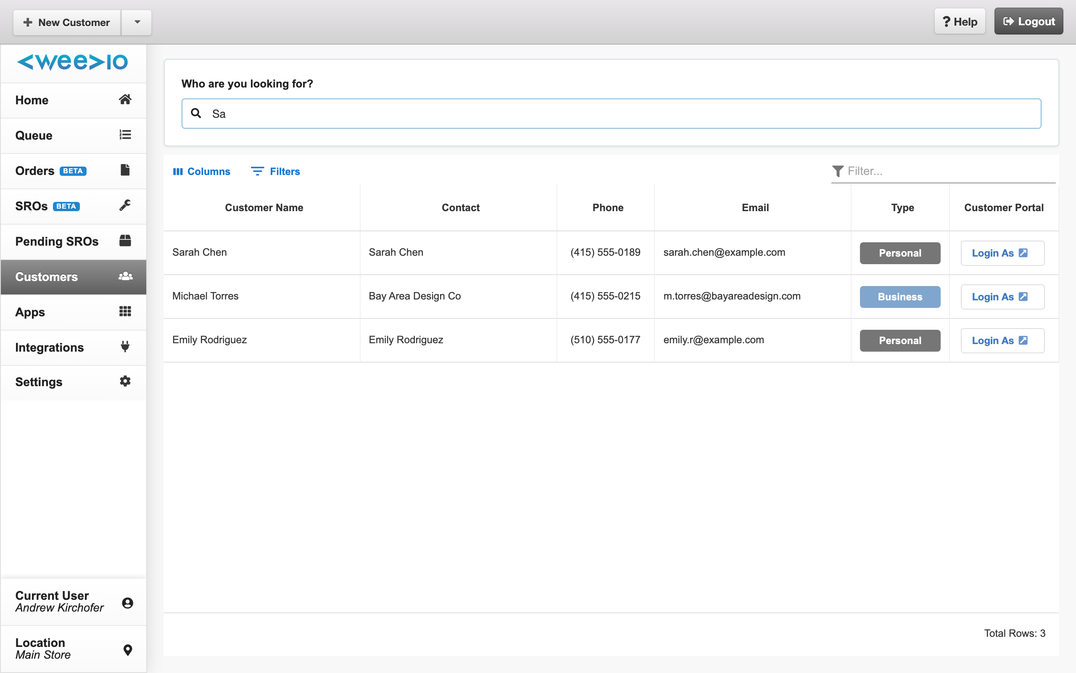Screen dimensions: 1076x673
Task: Click the Customer Portal column header
Action: (1004, 207)
